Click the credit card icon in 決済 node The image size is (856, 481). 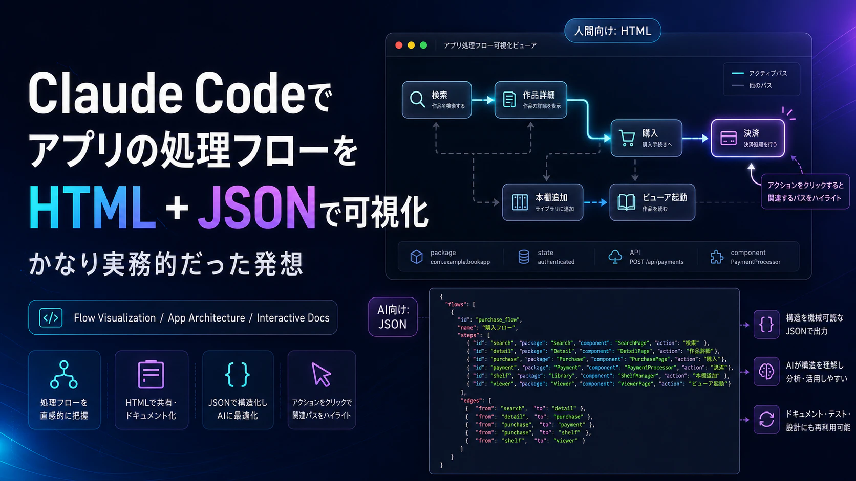[728, 138]
